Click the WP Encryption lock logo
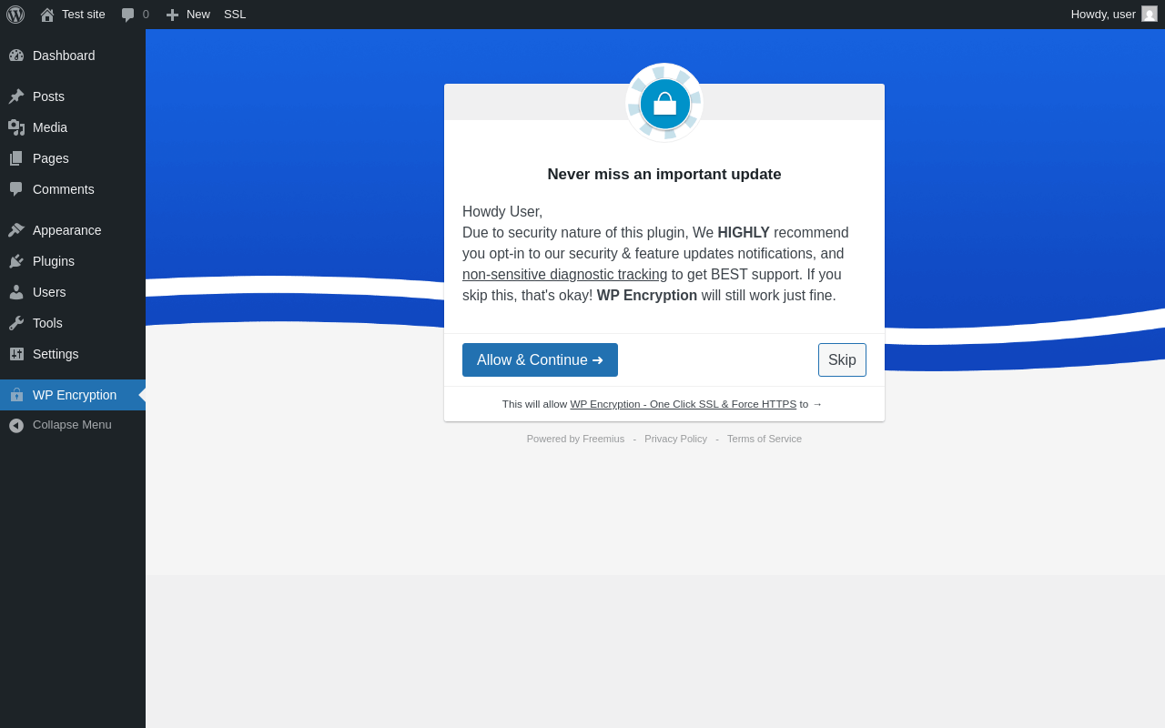The image size is (1165, 728). point(664,103)
